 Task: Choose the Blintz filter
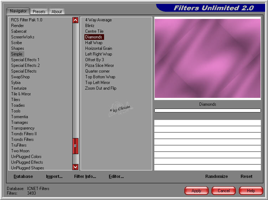(90, 26)
